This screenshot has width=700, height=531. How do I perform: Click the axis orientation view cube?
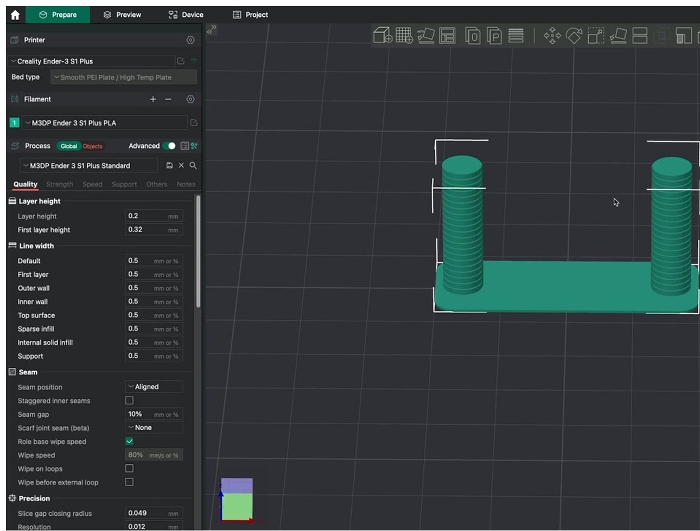[237, 500]
